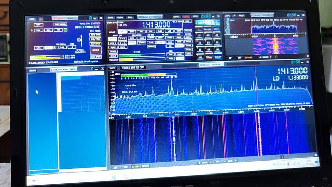
Task: Select NFM under FM MODE
Action: [132, 38]
